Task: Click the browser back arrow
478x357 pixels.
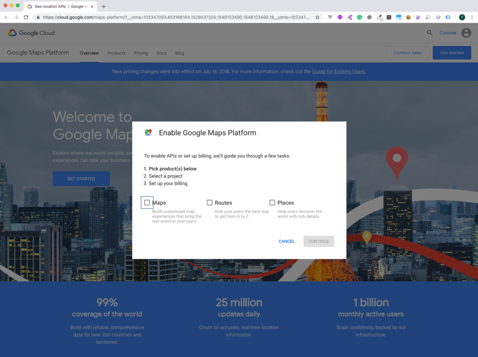Action: click(6, 17)
